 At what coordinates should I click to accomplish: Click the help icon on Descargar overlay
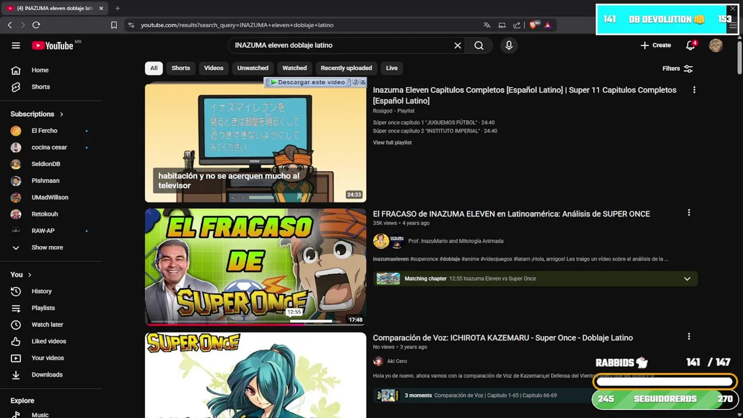[x=356, y=82]
